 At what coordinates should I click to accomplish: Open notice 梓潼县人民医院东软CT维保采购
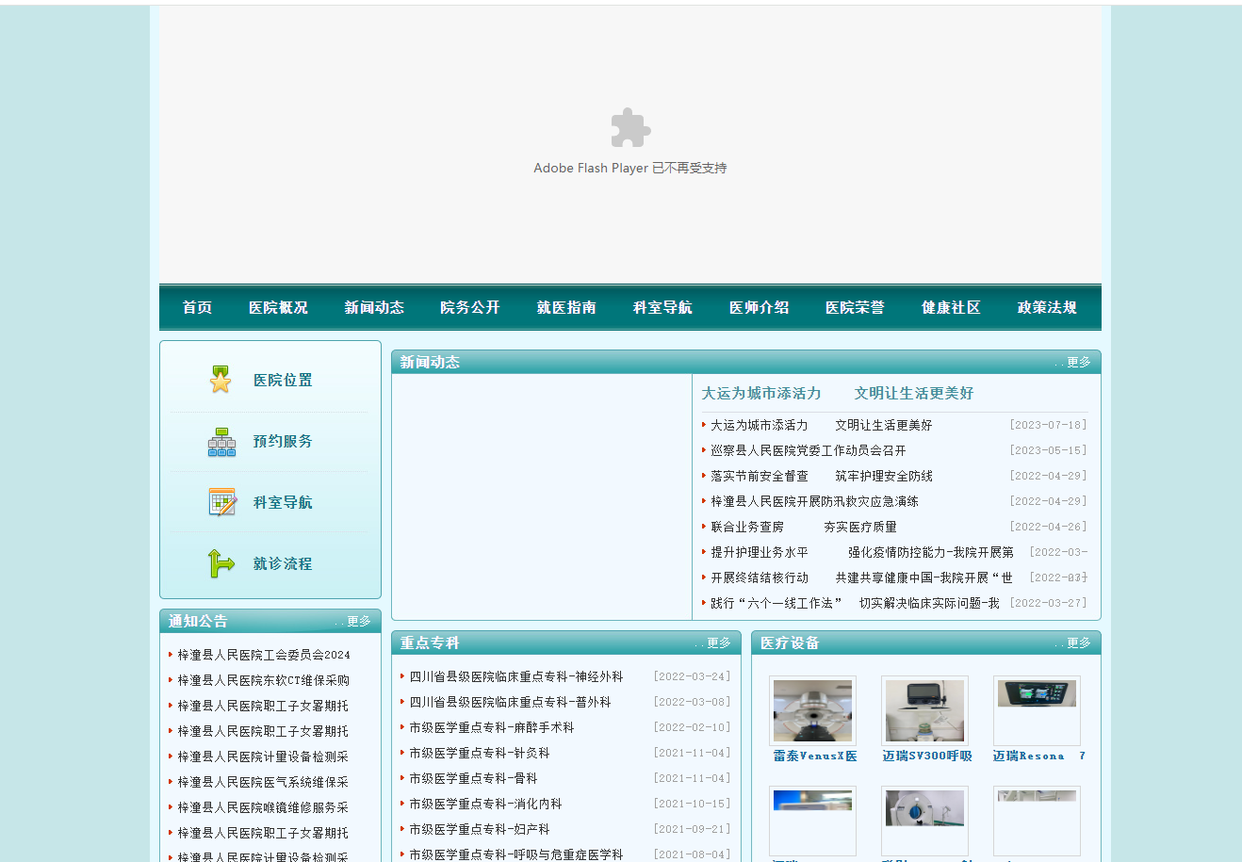264,680
